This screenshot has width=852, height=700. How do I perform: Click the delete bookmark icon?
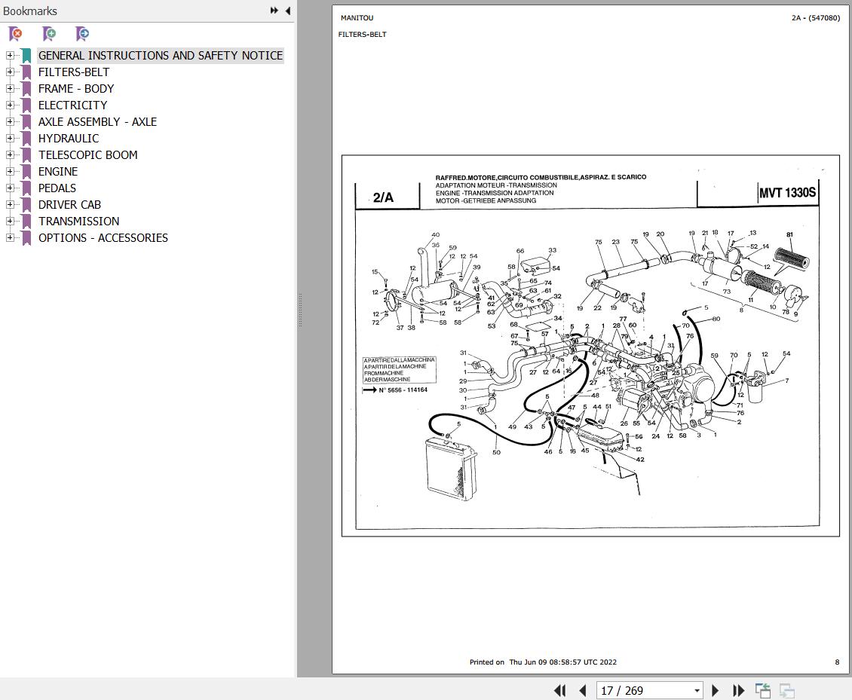[16, 34]
